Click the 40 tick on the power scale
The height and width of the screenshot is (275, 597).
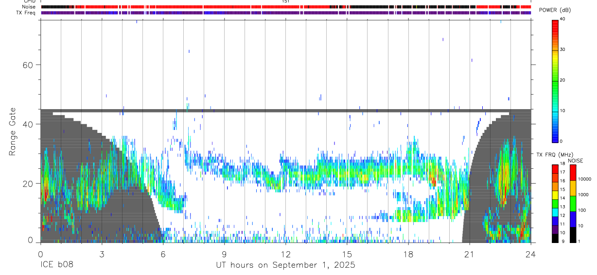(x=563, y=19)
